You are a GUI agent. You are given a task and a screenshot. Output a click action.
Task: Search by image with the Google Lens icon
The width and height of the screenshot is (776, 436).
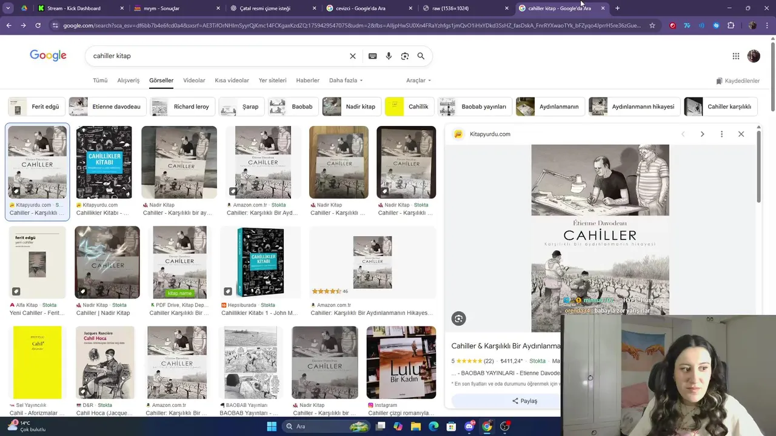tap(405, 56)
